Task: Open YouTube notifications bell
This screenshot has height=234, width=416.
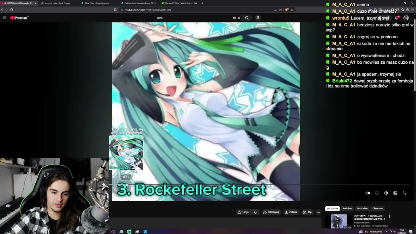Action: [396, 18]
